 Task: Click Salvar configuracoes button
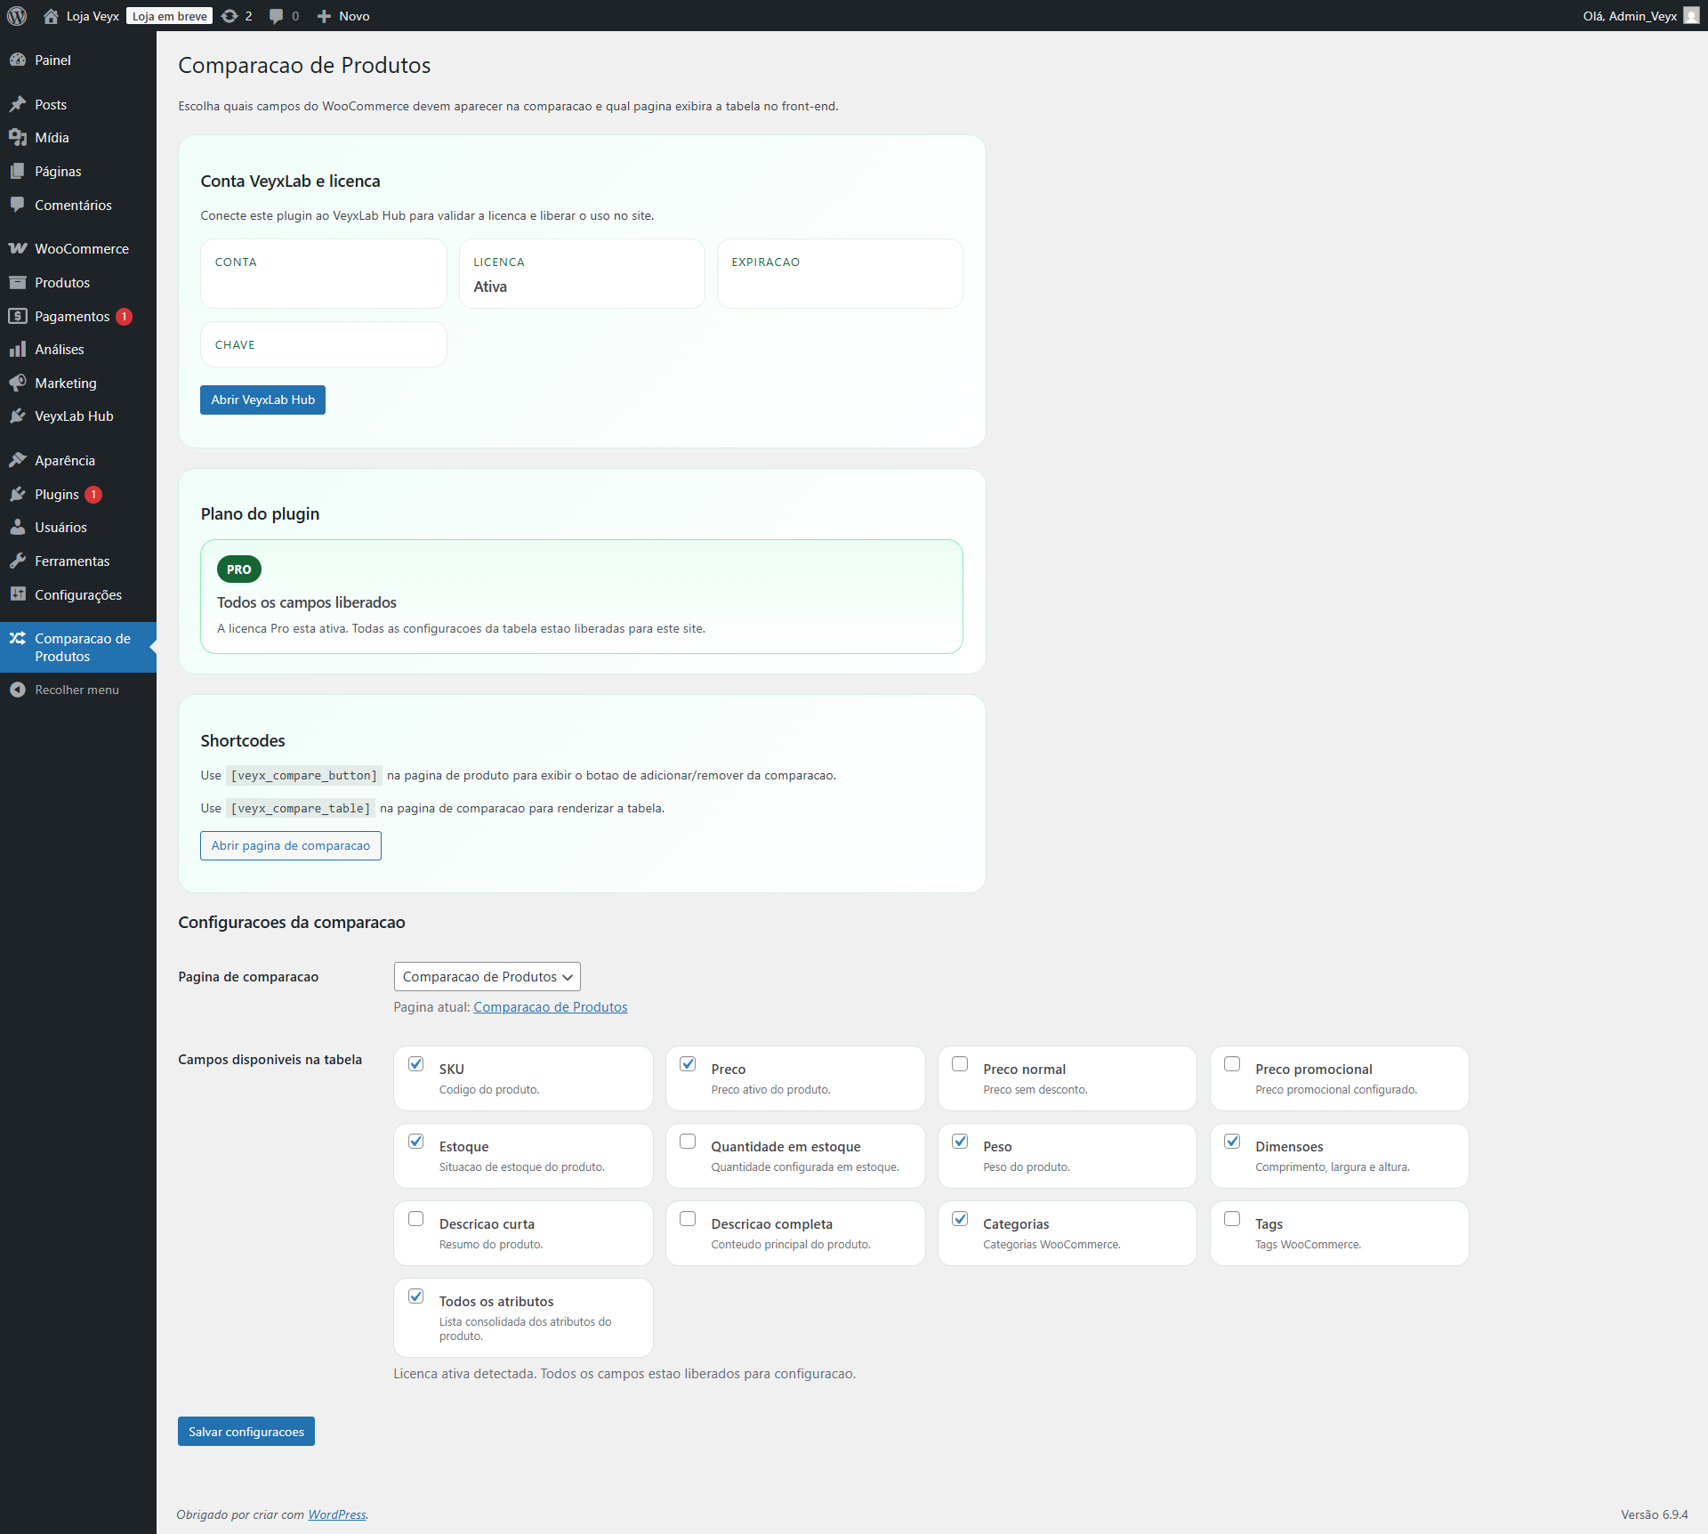pos(246,1432)
